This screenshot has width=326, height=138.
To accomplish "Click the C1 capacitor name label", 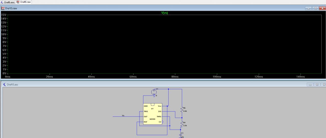I will click(182, 133).
